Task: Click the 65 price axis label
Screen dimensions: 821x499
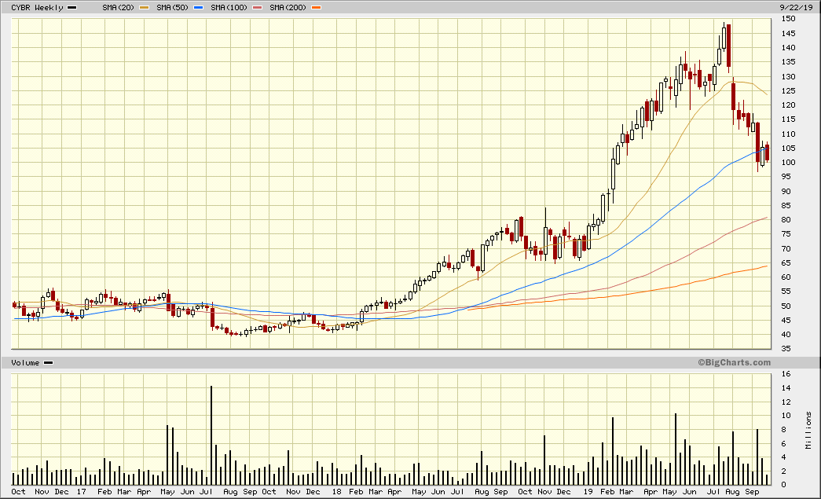Action: (786, 262)
